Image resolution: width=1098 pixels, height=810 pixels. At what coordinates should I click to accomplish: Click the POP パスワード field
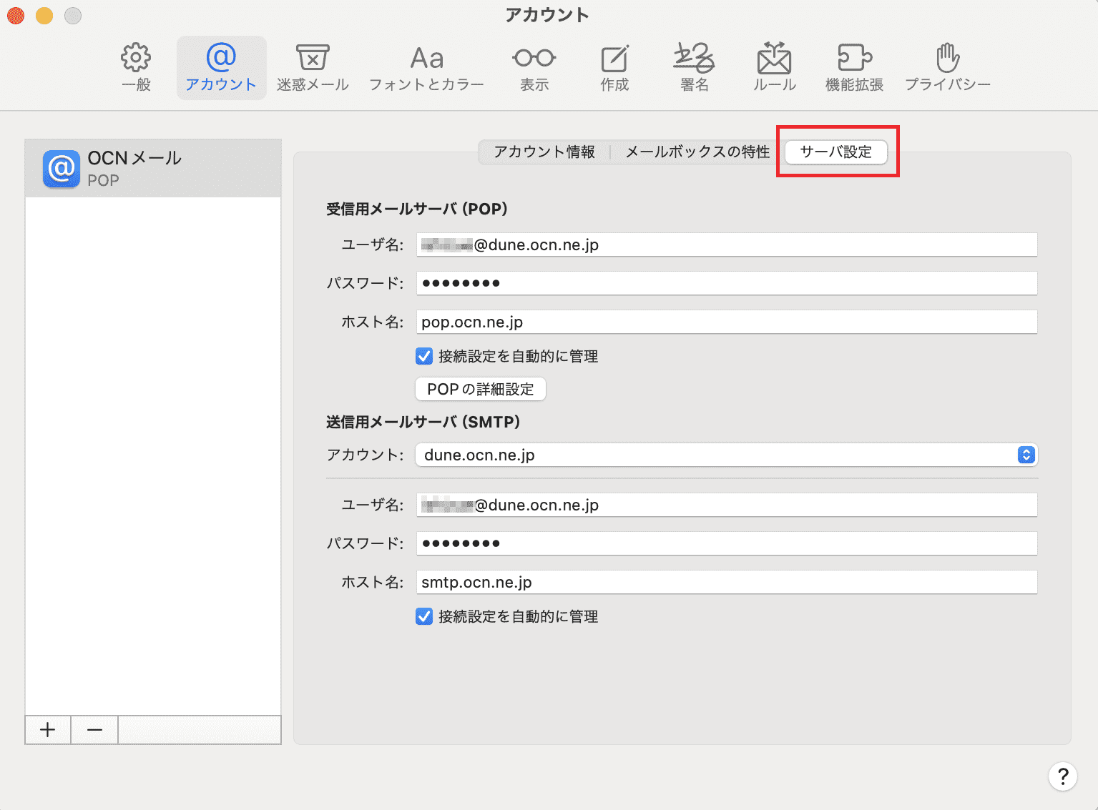point(727,283)
